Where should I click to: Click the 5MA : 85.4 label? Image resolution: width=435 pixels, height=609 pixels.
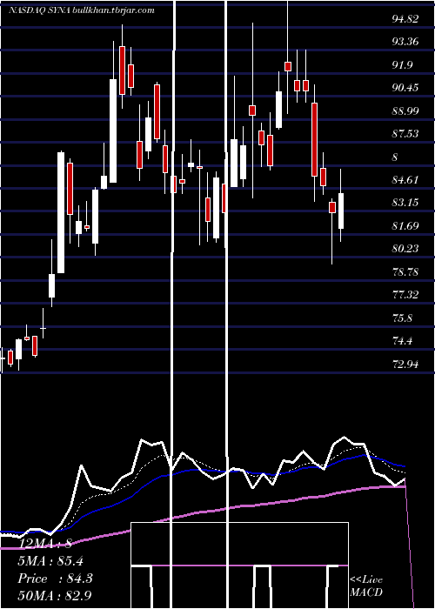(x=50, y=560)
